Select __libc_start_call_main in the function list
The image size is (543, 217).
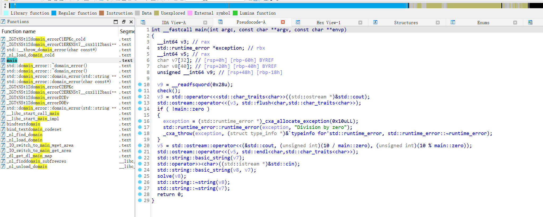pyautogui.click(x=33, y=114)
